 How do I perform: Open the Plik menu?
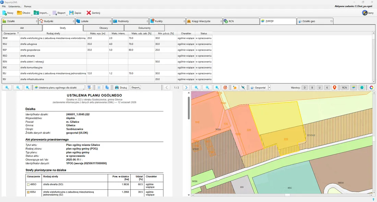(x=4, y=6)
